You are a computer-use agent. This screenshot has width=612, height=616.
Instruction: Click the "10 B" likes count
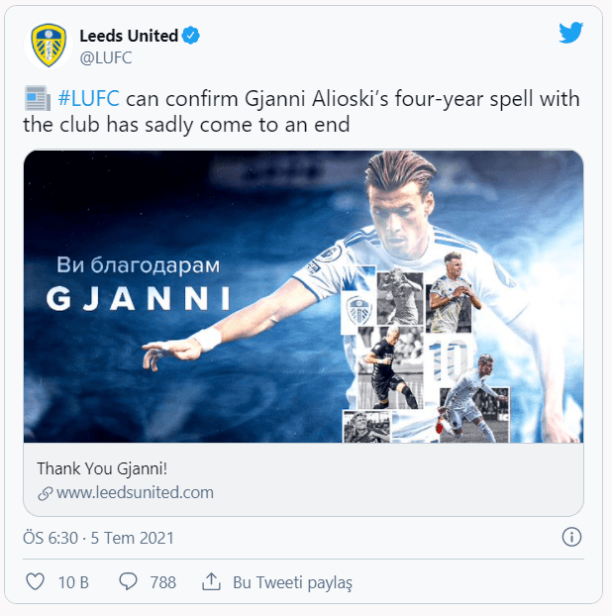pos(73,582)
